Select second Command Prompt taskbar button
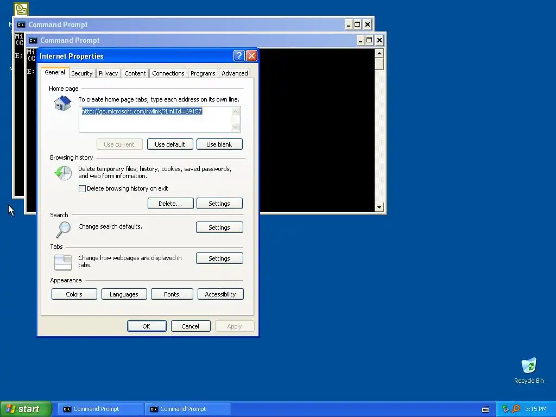 (188, 409)
